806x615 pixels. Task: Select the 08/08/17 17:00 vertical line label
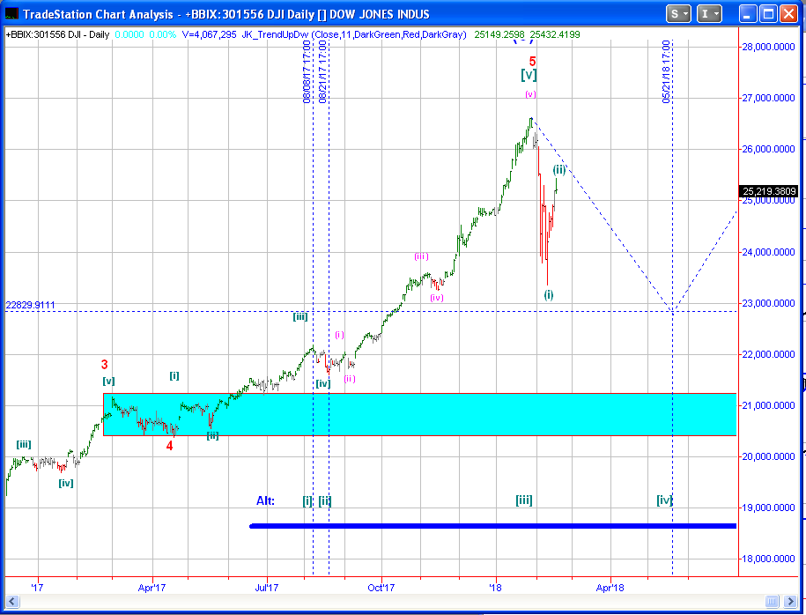[x=307, y=72]
